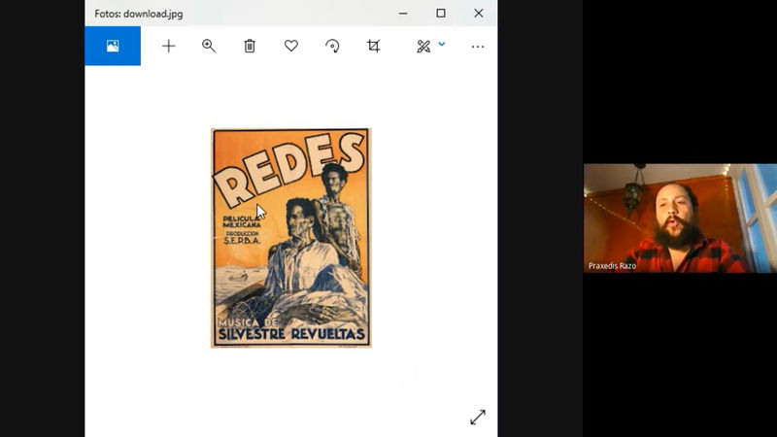Open the See more three-dots menu

tap(478, 47)
